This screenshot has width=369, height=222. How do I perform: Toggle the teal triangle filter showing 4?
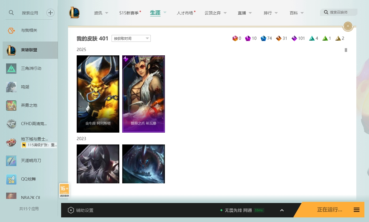pos(312,38)
